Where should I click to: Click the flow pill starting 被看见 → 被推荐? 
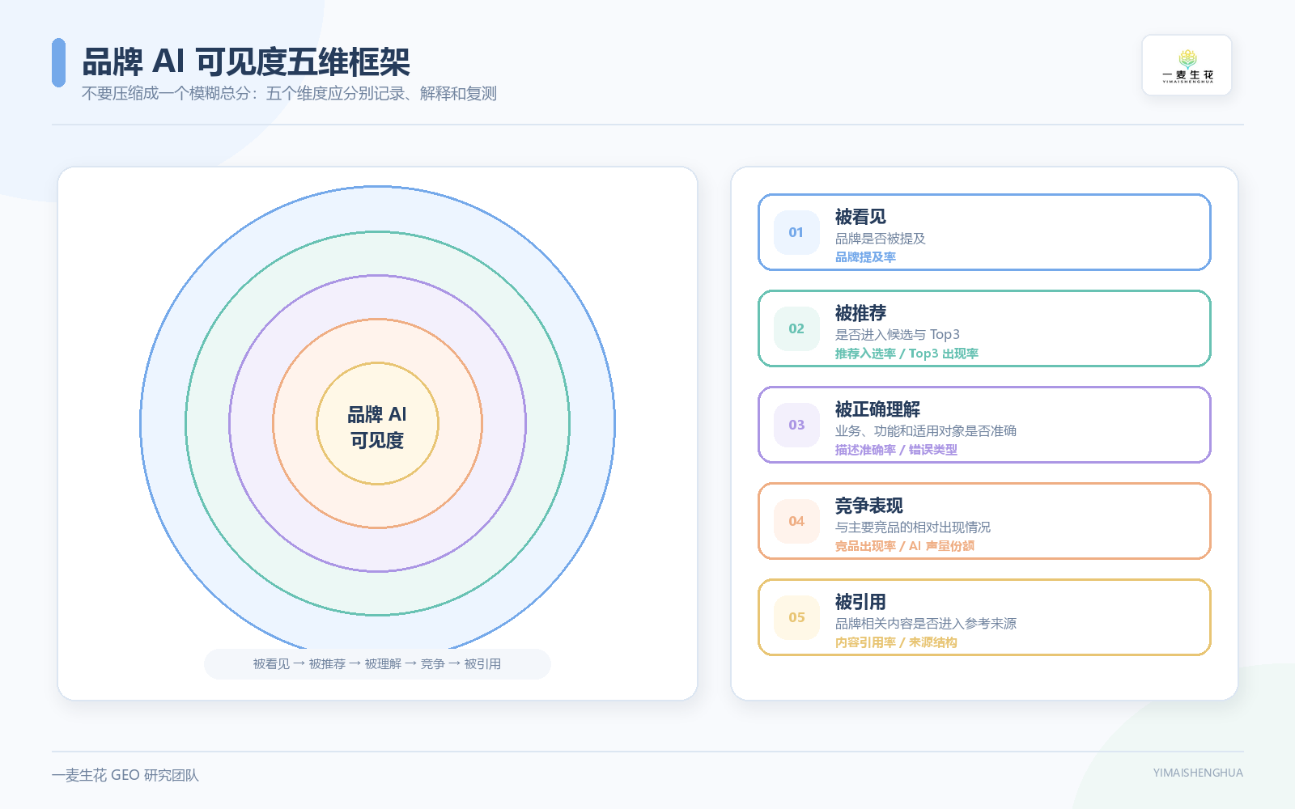tap(377, 664)
